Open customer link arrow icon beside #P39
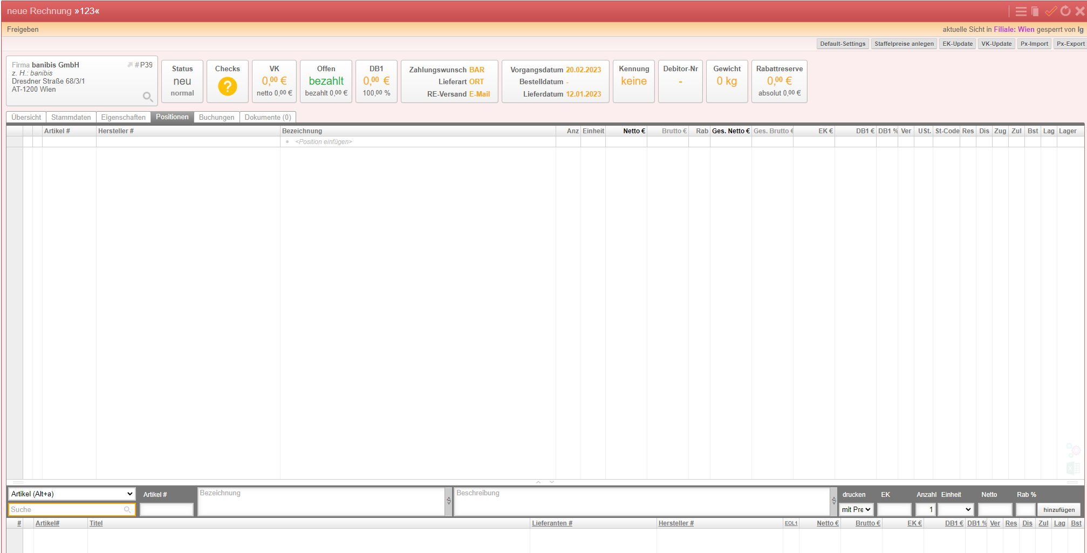Viewport: 1087px width, 553px height. click(130, 65)
